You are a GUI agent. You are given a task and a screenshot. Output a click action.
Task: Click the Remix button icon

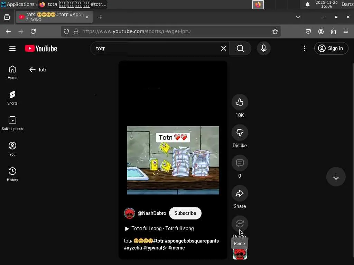point(240,224)
